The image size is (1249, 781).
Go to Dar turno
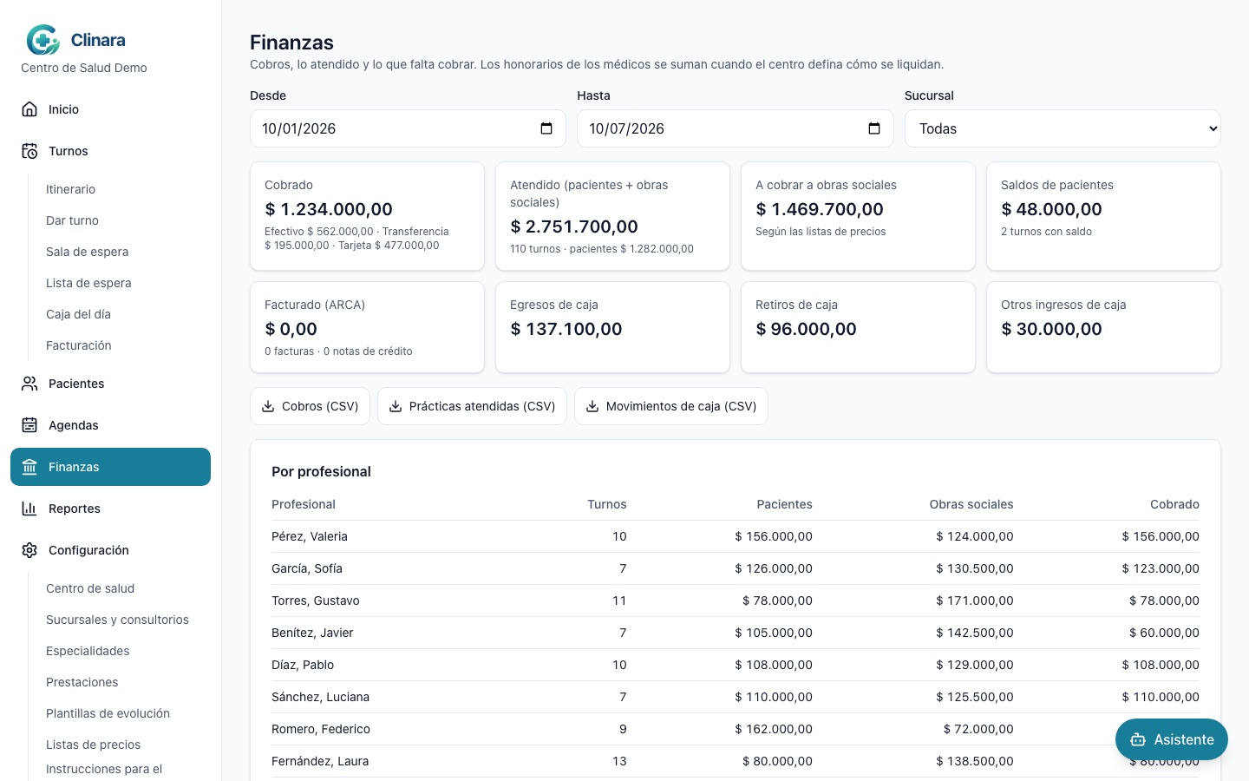(73, 220)
